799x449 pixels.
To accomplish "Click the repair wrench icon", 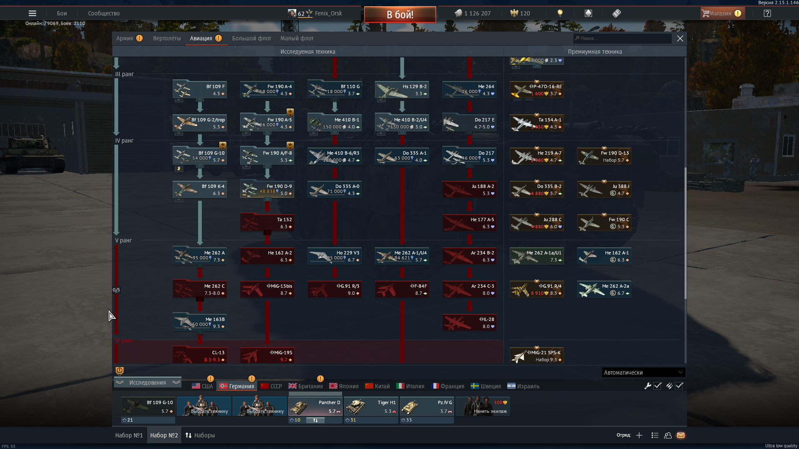I will point(648,386).
